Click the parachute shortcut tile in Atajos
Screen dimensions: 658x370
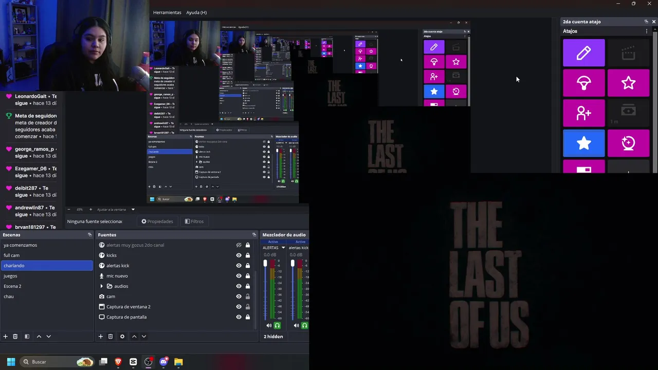584,83
